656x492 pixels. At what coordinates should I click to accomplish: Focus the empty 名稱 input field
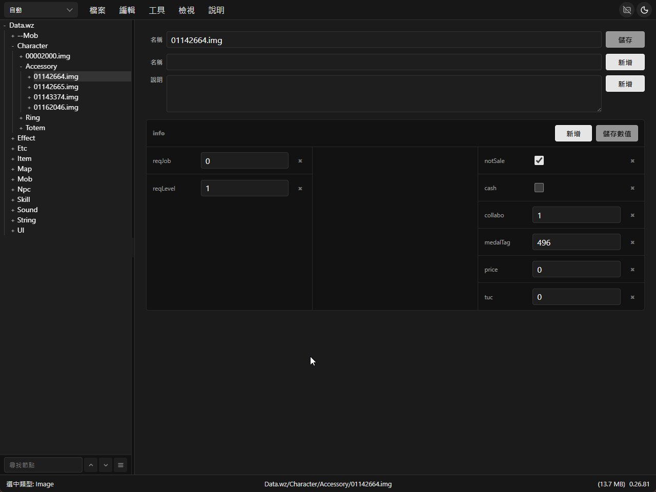(384, 62)
